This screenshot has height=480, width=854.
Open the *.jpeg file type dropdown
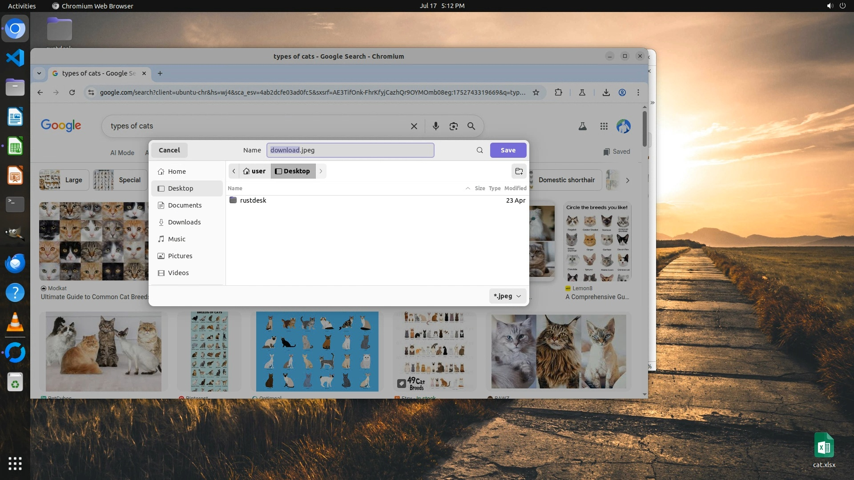click(x=507, y=296)
